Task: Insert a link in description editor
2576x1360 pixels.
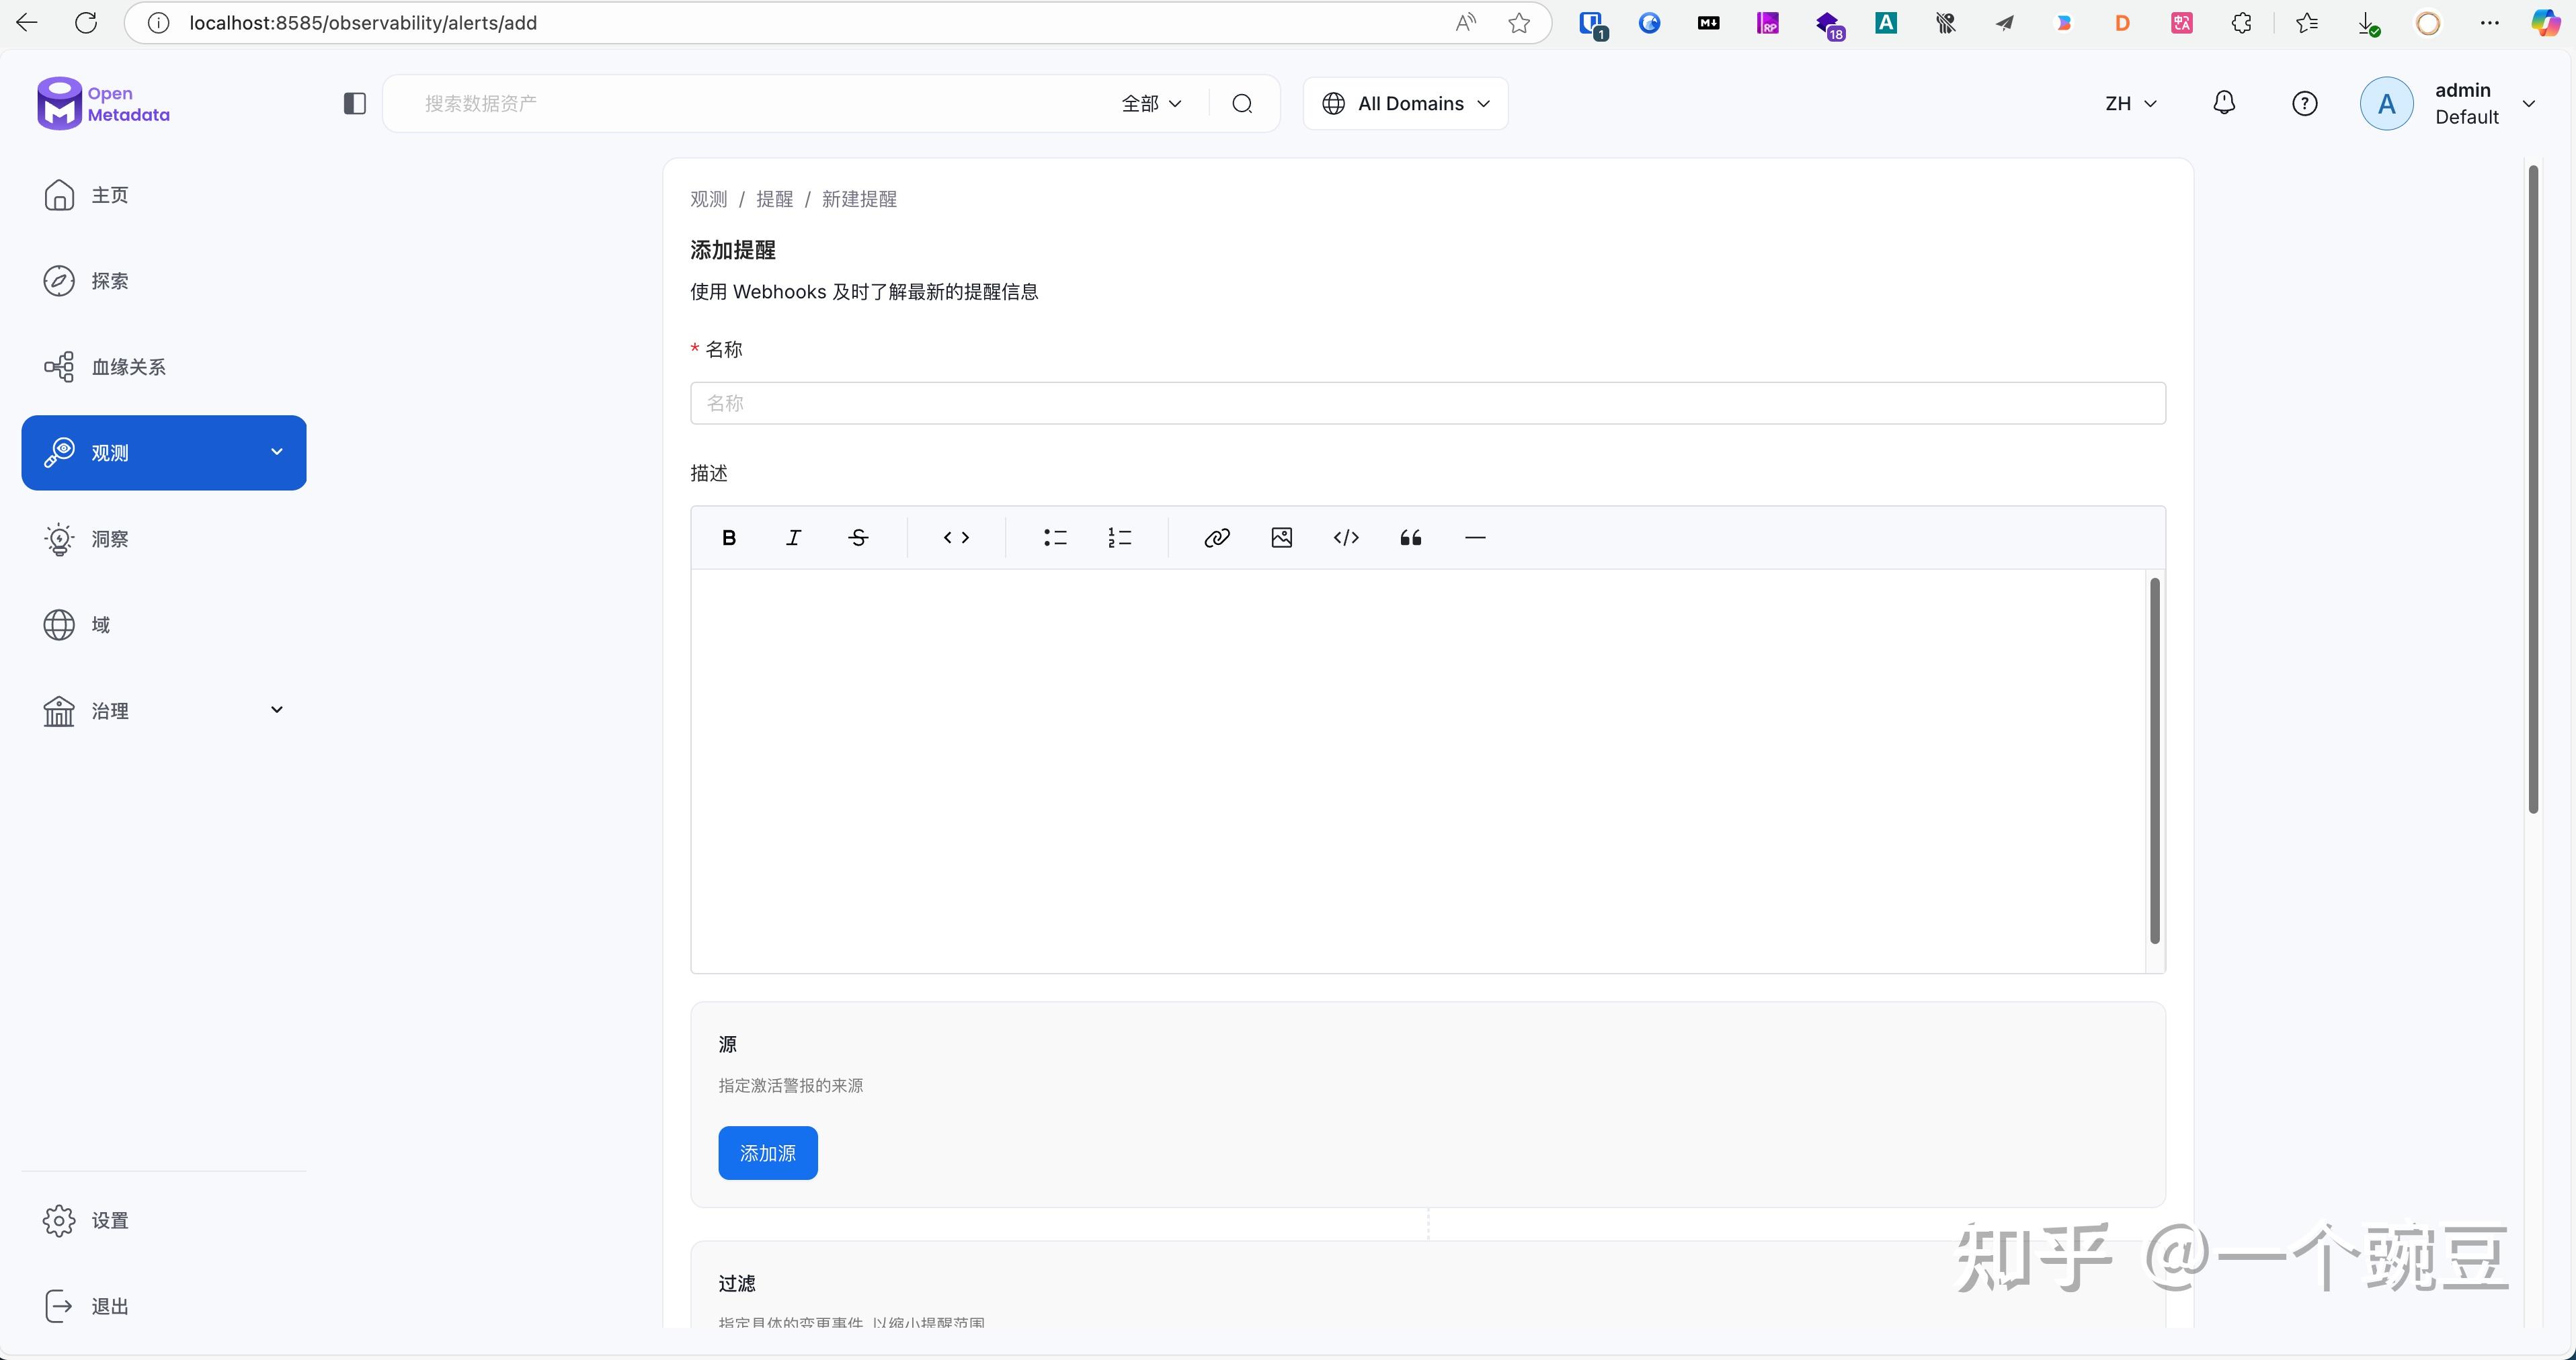Action: coord(1216,538)
